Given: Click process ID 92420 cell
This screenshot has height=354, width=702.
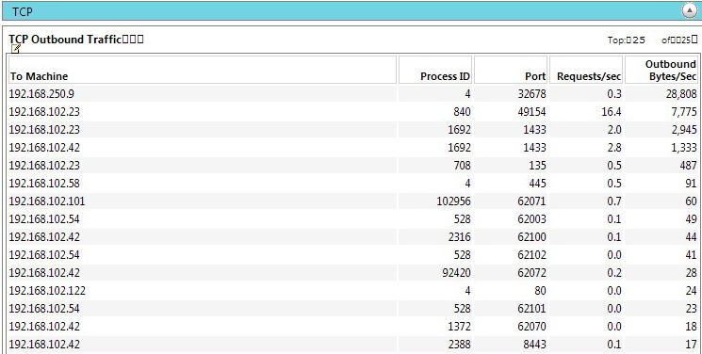Looking at the screenshot, I should [457, 273].
